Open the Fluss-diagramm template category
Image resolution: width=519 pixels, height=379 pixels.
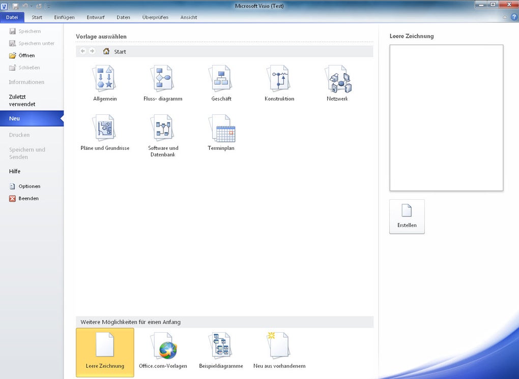click(163, 83)
